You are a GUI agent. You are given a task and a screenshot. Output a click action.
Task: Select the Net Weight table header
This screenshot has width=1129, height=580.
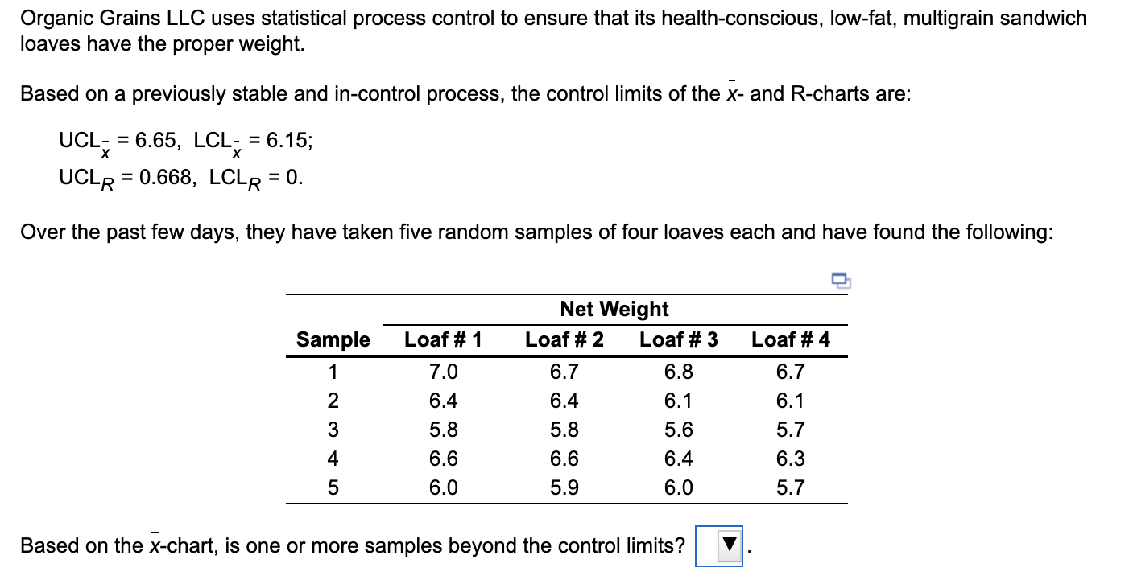[x=614, y=309]
